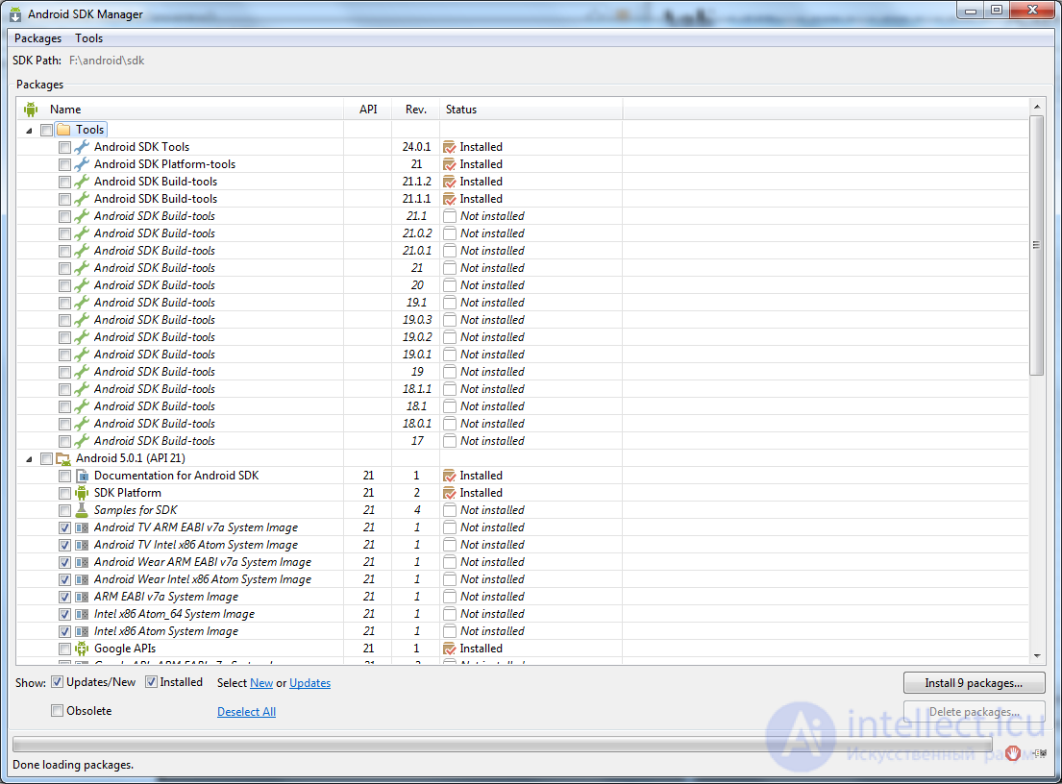Collapse the Tools group
This screenshot has width=1062, height=784.
pyautogui.click(x=29, y=130)
